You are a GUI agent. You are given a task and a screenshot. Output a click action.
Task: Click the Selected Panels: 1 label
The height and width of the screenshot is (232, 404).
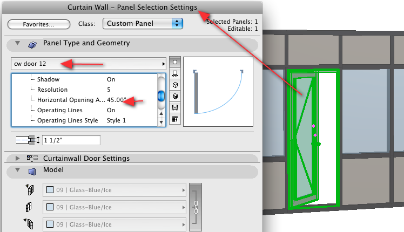point(232,22)
